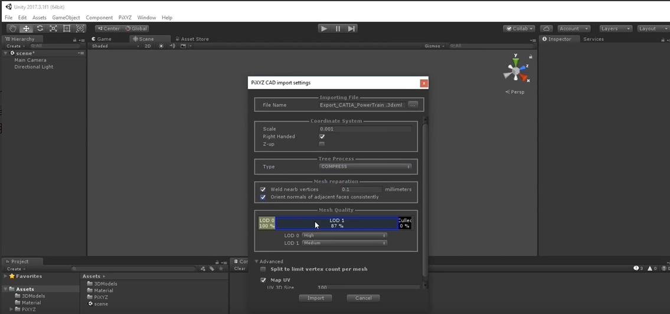Open the Layout dropdown
The height and width of the screenshot is (314, 670).
pos(653,28)
